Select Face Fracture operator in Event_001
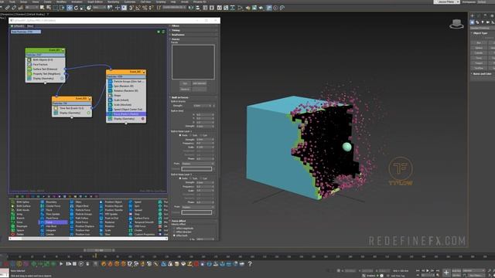 pyautogui.click(x=45, y=64)
